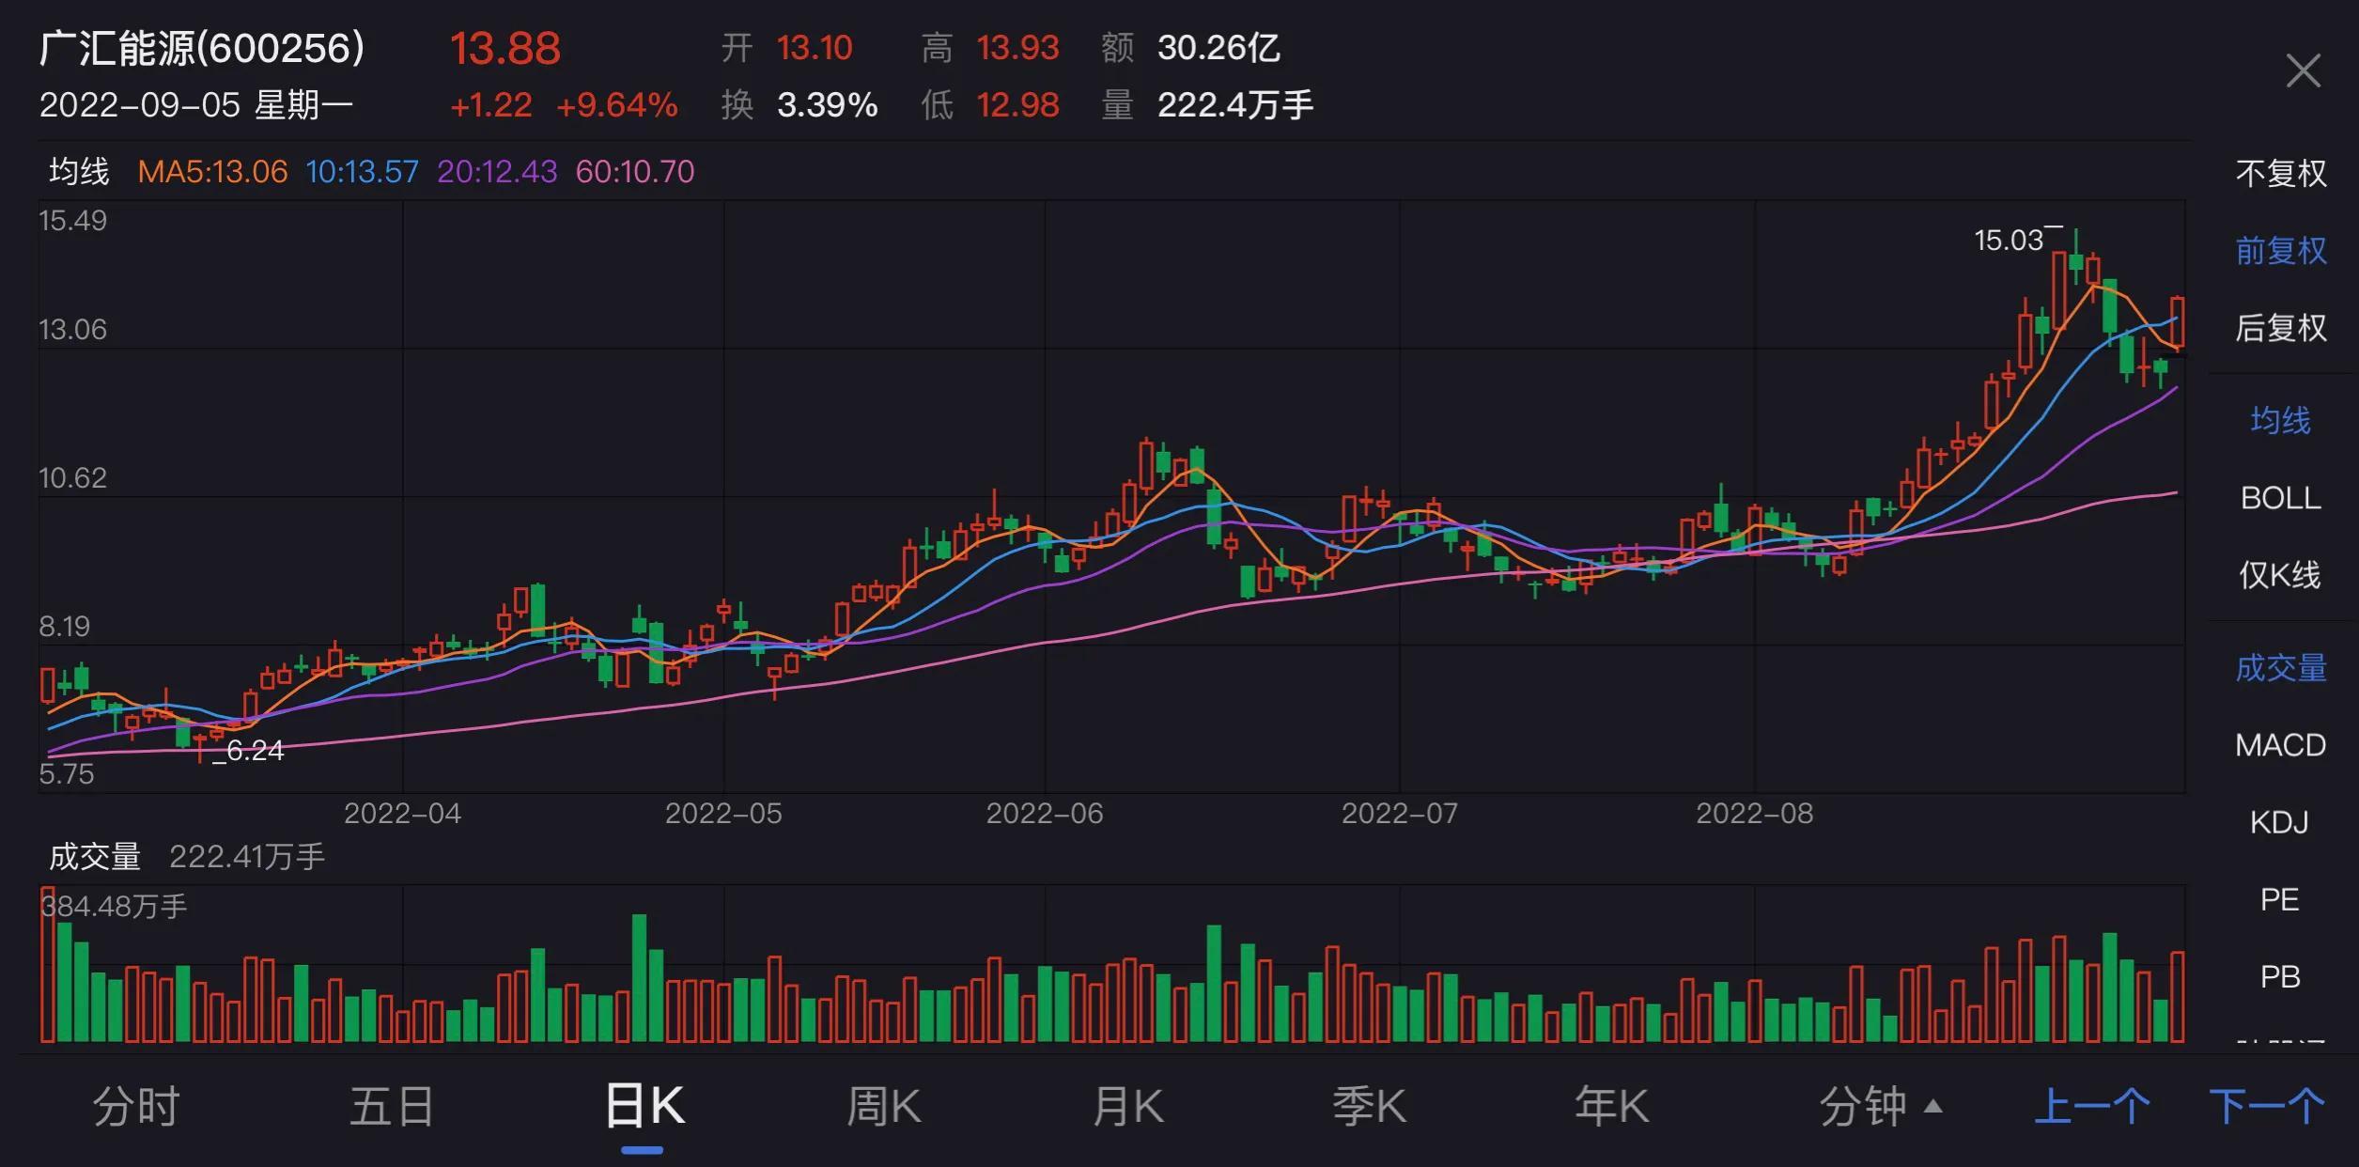The height and width of the screenshot is (1167, 2359).
Task: Click the 开 13.10 open price value
Action: click(787, 47)
